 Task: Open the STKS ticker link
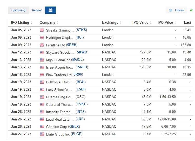coord(81,30)
